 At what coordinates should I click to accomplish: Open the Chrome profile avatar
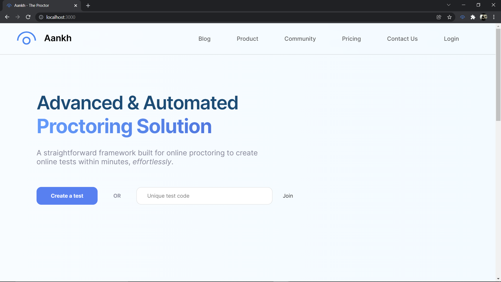pyautogui.click(x=483, y=17)
